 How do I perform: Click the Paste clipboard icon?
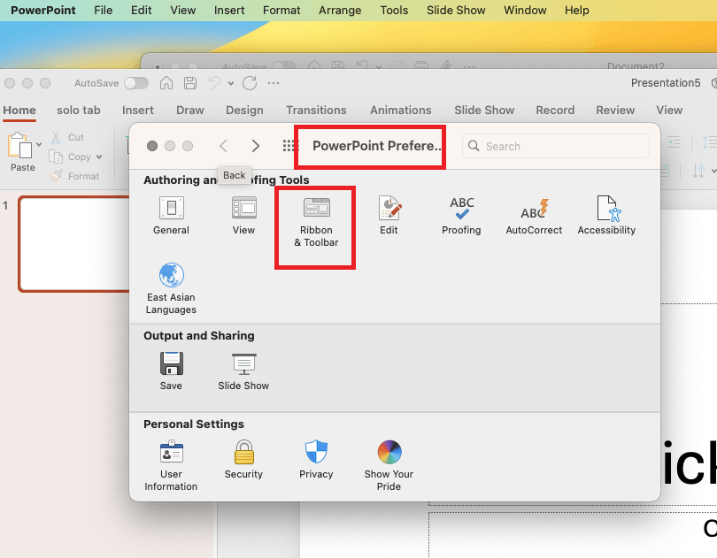19,145
